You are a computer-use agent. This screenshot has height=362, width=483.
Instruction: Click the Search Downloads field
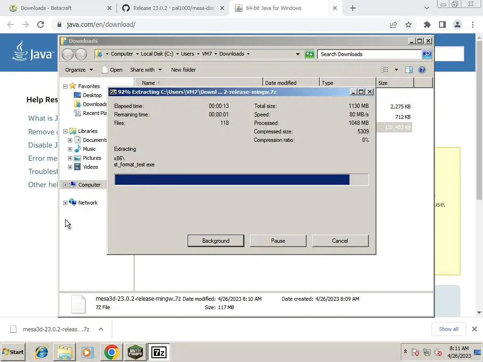(x=369, y=54)
